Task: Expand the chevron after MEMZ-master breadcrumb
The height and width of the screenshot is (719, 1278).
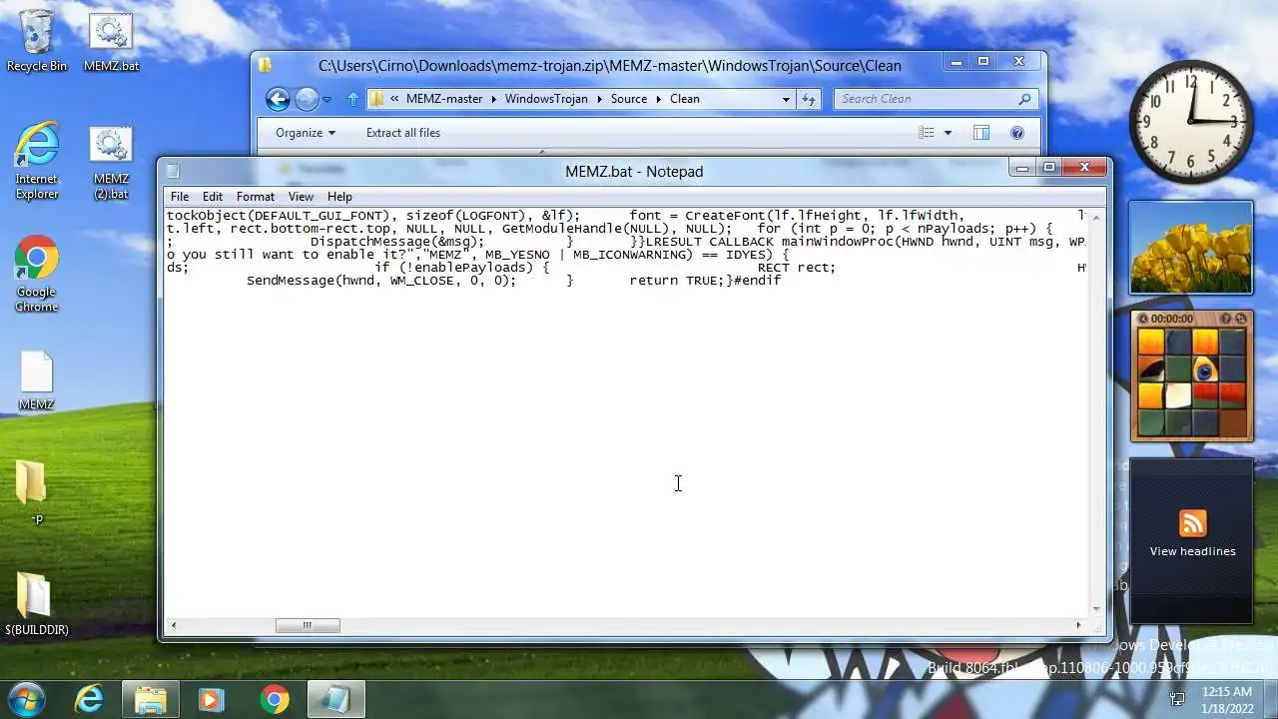Action: pos(493,99)
